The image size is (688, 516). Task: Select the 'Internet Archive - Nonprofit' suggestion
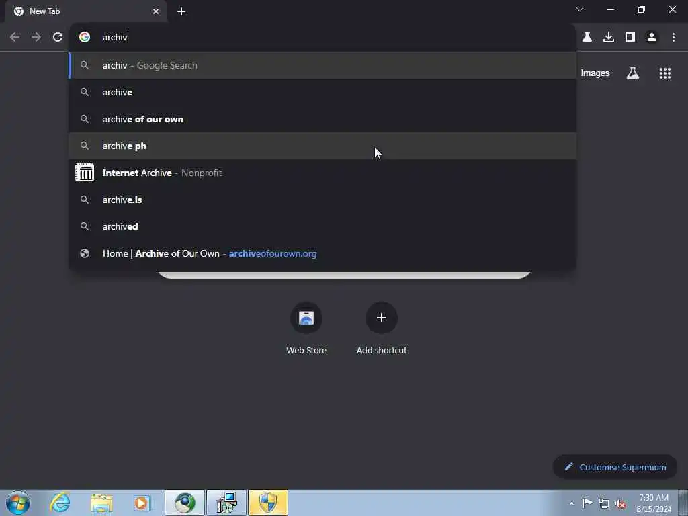coord(322,173)
